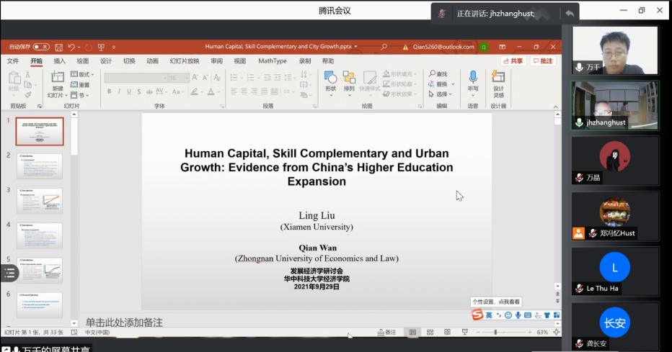Screen dimensions: 672x352
Task: Open Design Ideas (设计灵感) in ribbon
Action: tap(498, 78)
